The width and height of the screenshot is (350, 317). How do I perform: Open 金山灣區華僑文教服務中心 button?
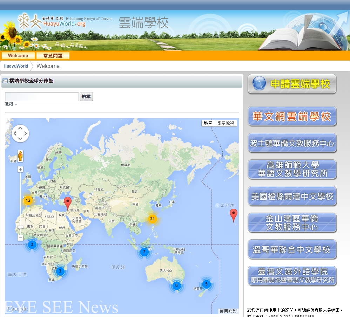292,223
